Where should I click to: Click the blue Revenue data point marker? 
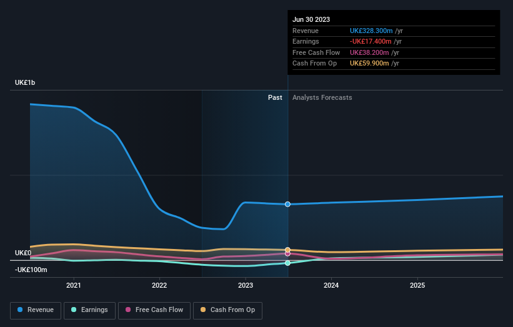[x=287, y=204]
